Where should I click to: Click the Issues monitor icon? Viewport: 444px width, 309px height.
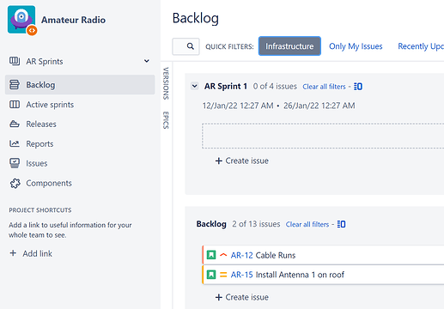tap(15, 163)
